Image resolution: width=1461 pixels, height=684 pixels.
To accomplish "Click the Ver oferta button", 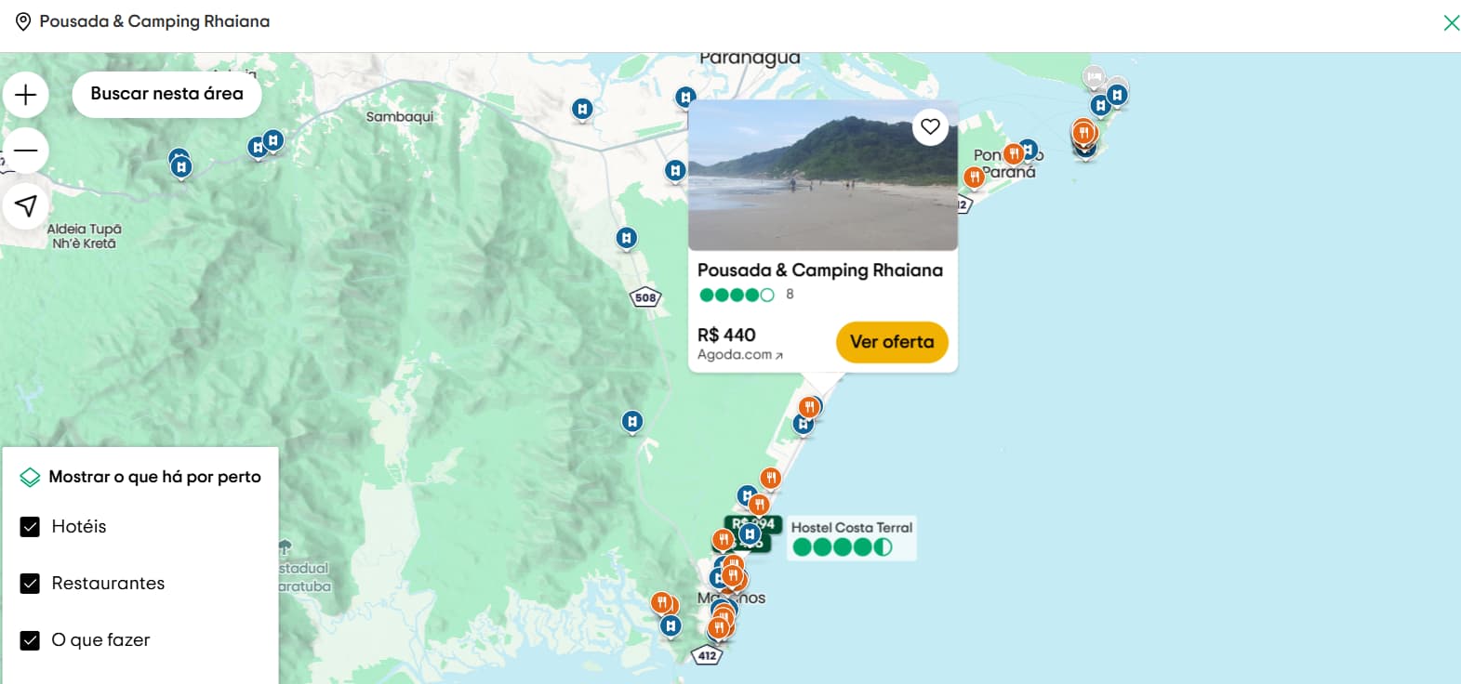I will 891,342.
